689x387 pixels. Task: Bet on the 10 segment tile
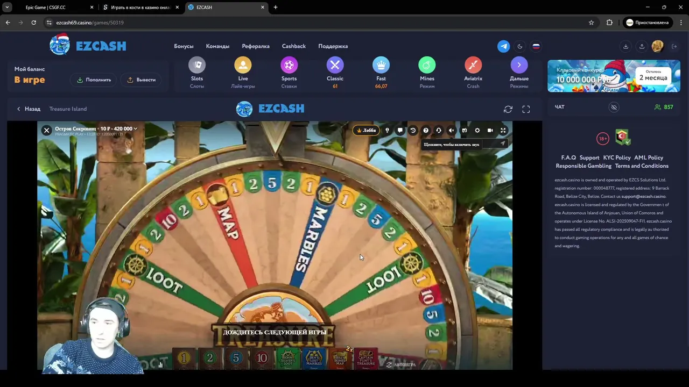pyautogui.click(x=262, y=358)
